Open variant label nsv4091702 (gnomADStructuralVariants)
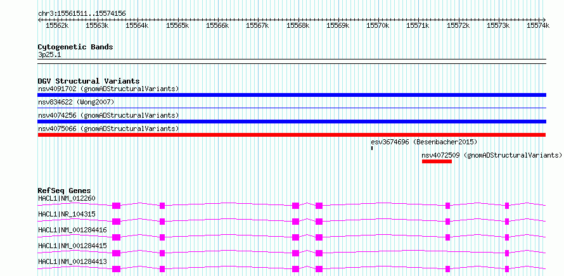 point(108,89)
